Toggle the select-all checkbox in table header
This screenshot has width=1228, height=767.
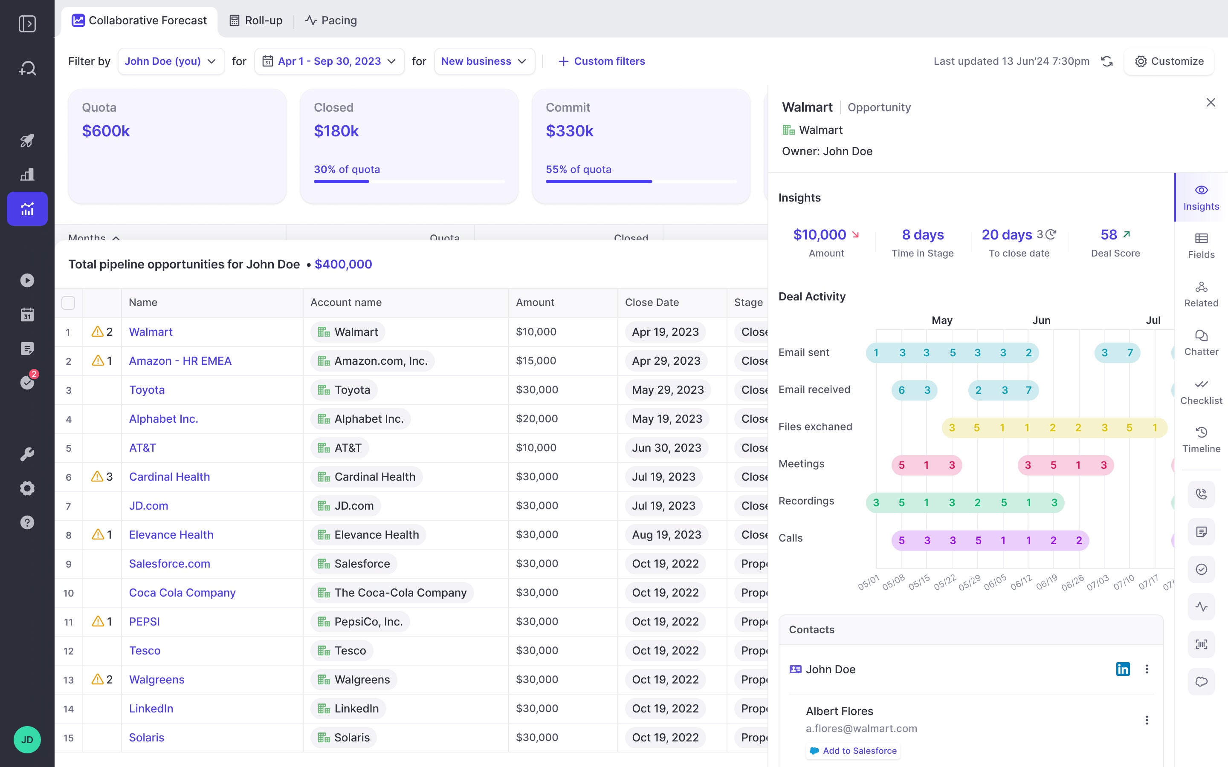click(x=68, y=303)
